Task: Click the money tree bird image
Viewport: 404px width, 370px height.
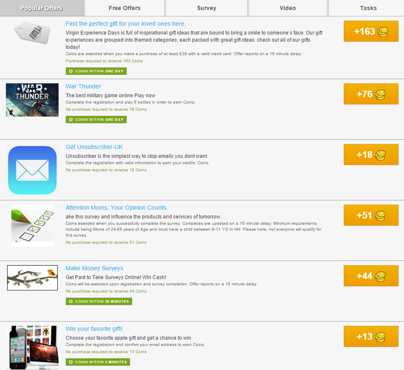Action: point(32,278)
